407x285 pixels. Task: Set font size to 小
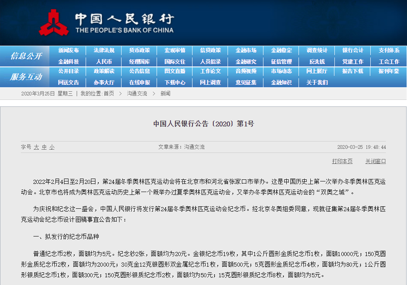coord(52,147)
